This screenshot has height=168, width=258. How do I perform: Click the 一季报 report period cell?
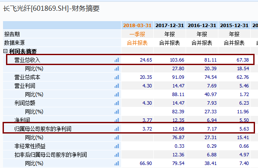[x=137, y=34]
